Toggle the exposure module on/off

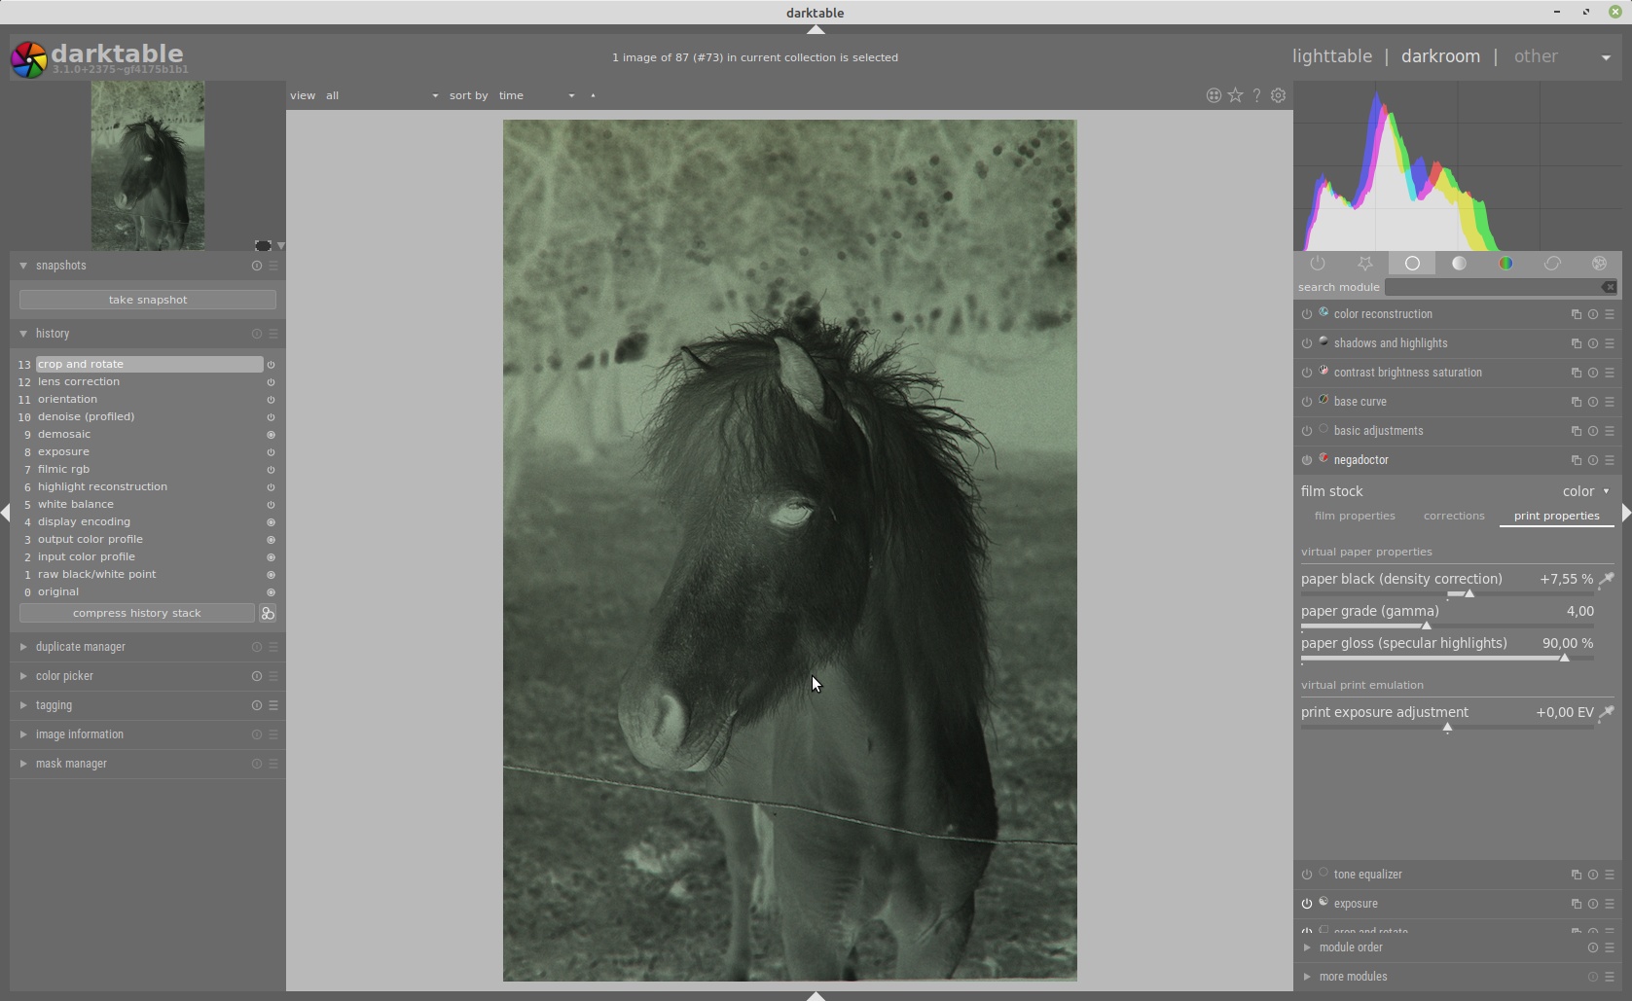coord(1307,904)
